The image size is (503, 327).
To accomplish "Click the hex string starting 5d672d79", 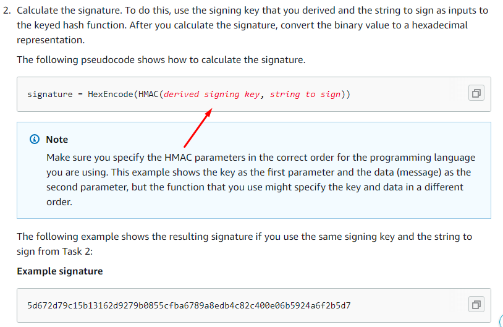I will (189, 305).
